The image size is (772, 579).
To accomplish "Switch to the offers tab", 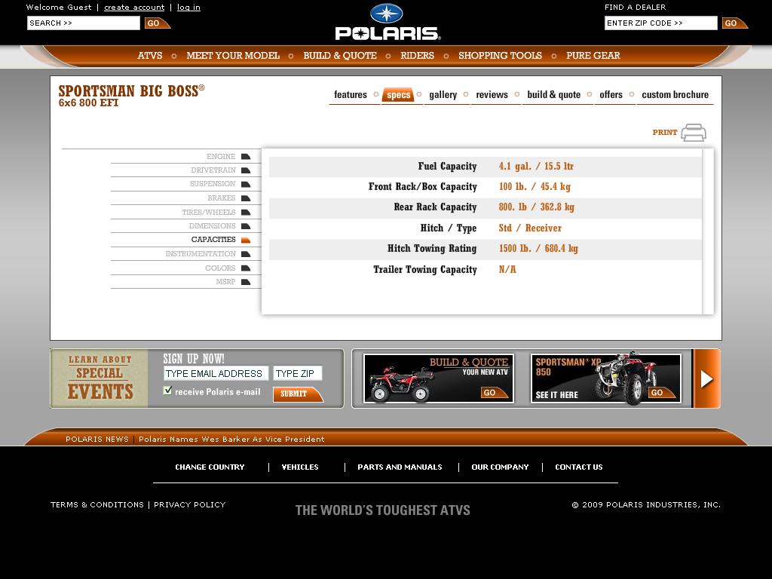I will (x=611, y=94).
